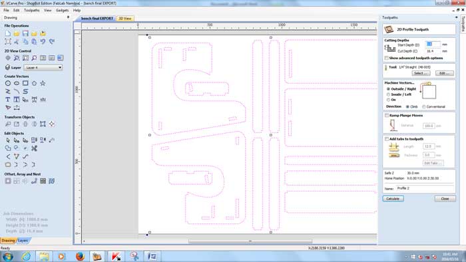Select the Draw Text tool
Screen dimensions: 466x262
pos(8,100)
